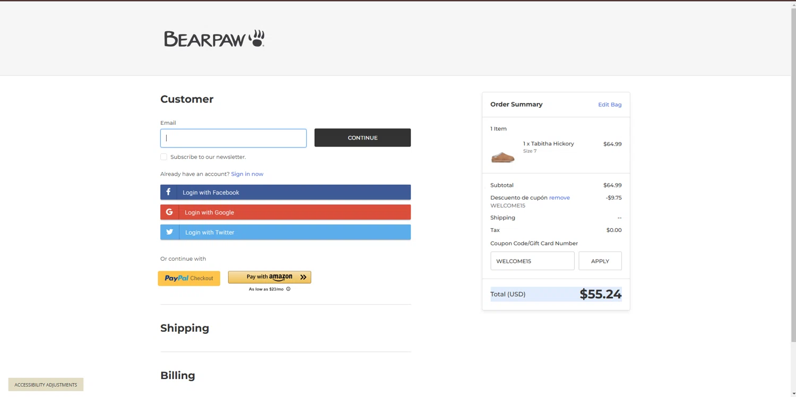796x397 pixels.
Task: Click the Order Summary heading
Action: (516, 105)
